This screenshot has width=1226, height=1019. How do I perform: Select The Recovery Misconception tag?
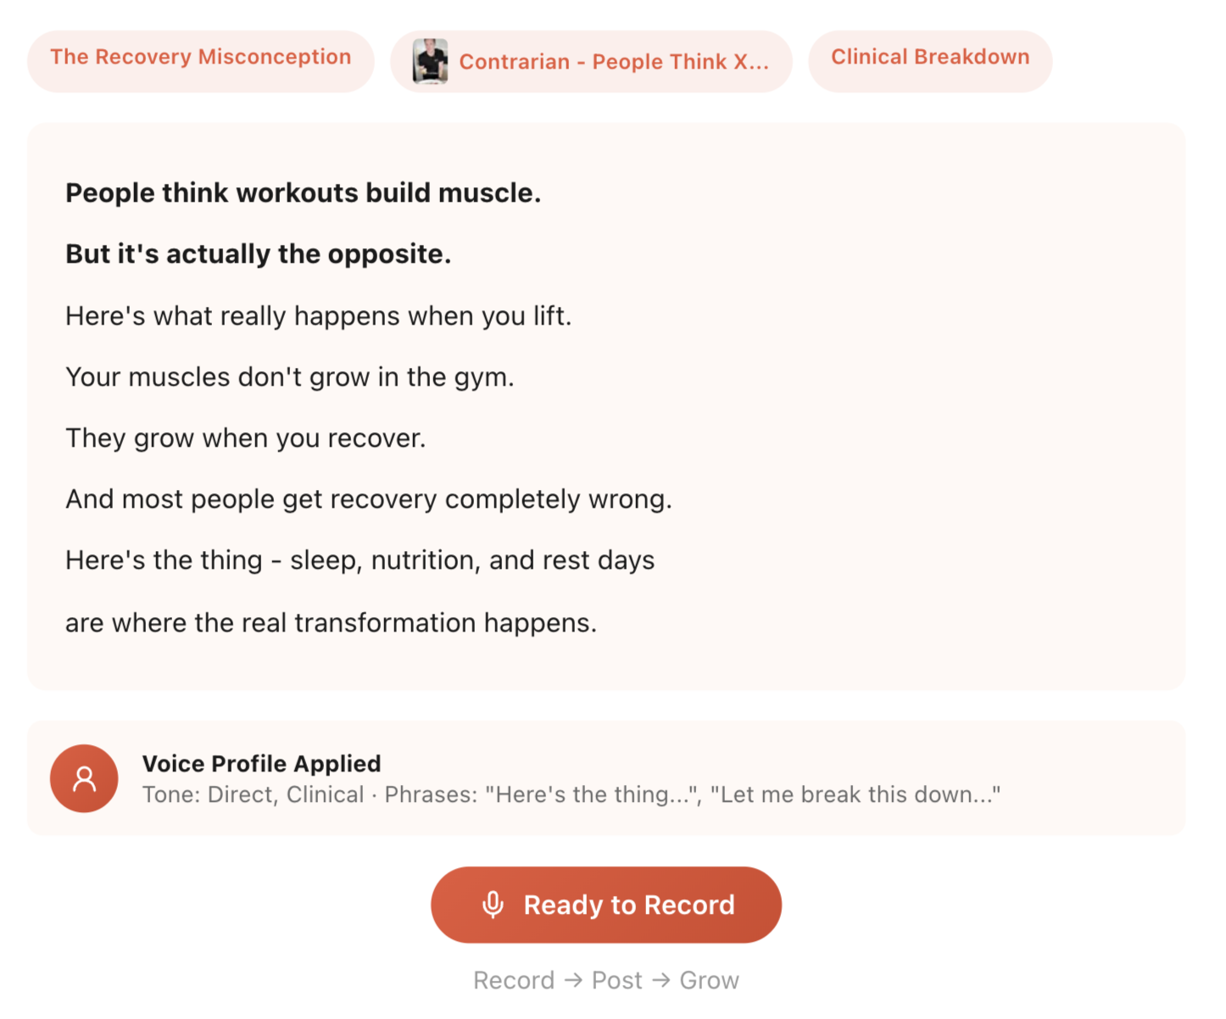coord(200,58)
